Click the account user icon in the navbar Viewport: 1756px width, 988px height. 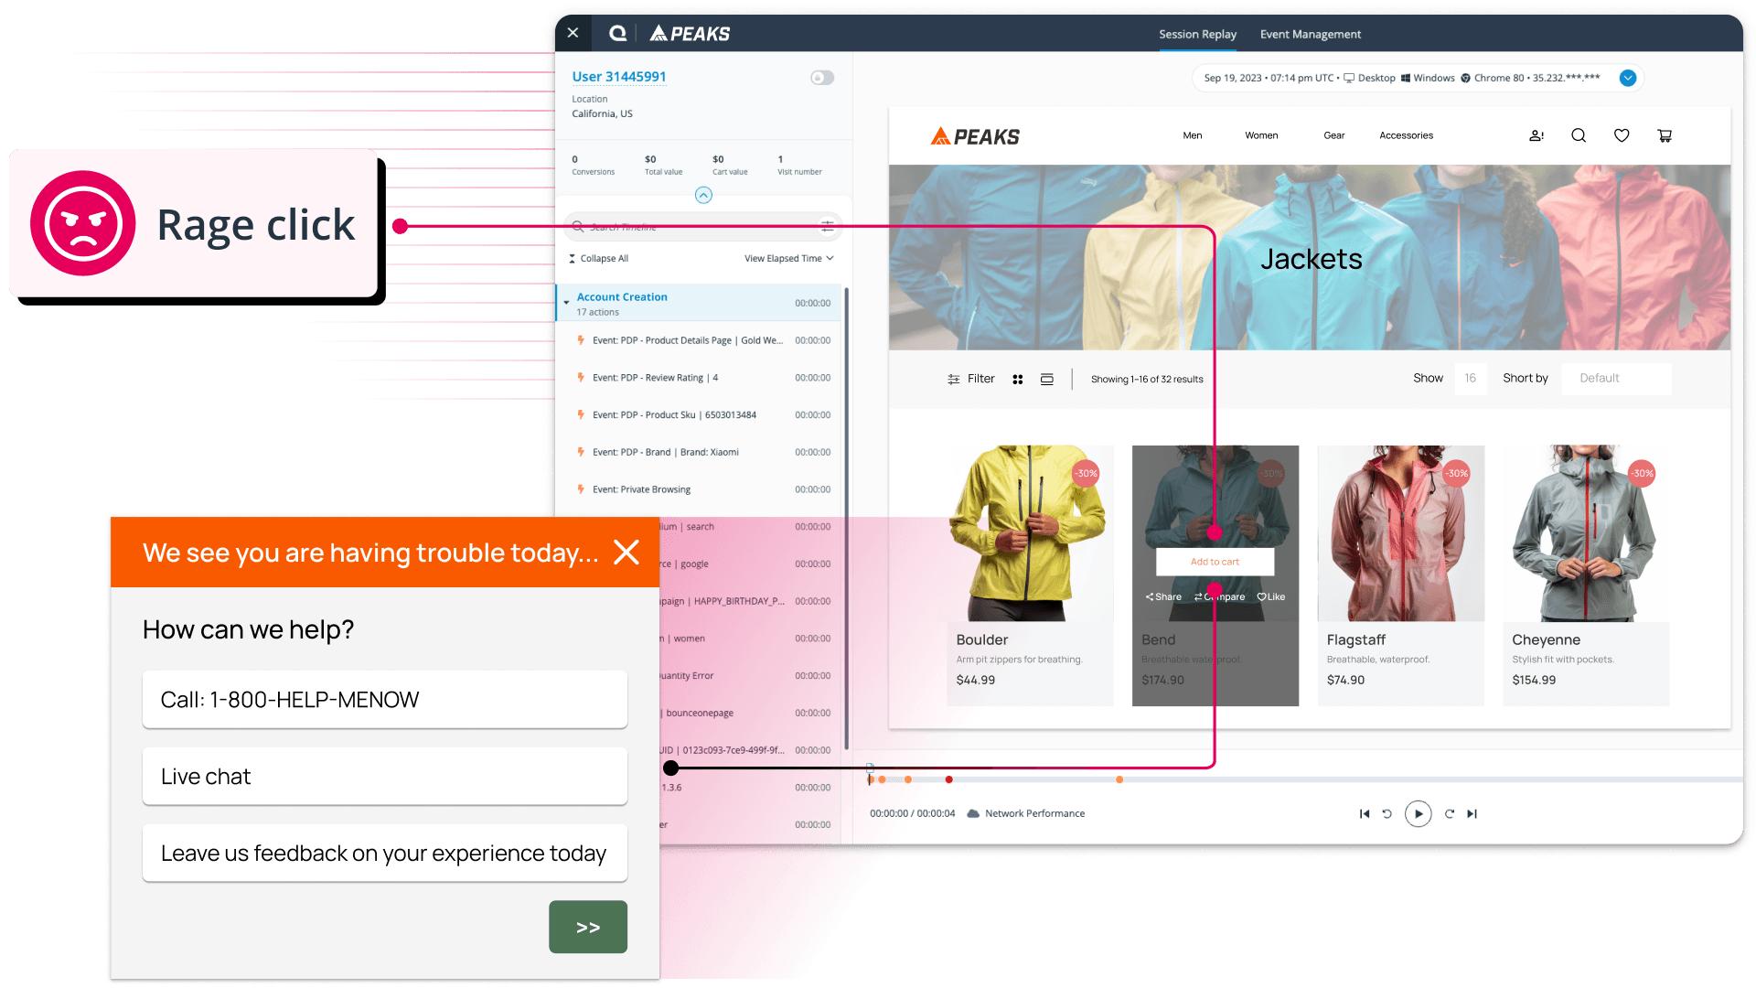click(x=1536, y=135)
